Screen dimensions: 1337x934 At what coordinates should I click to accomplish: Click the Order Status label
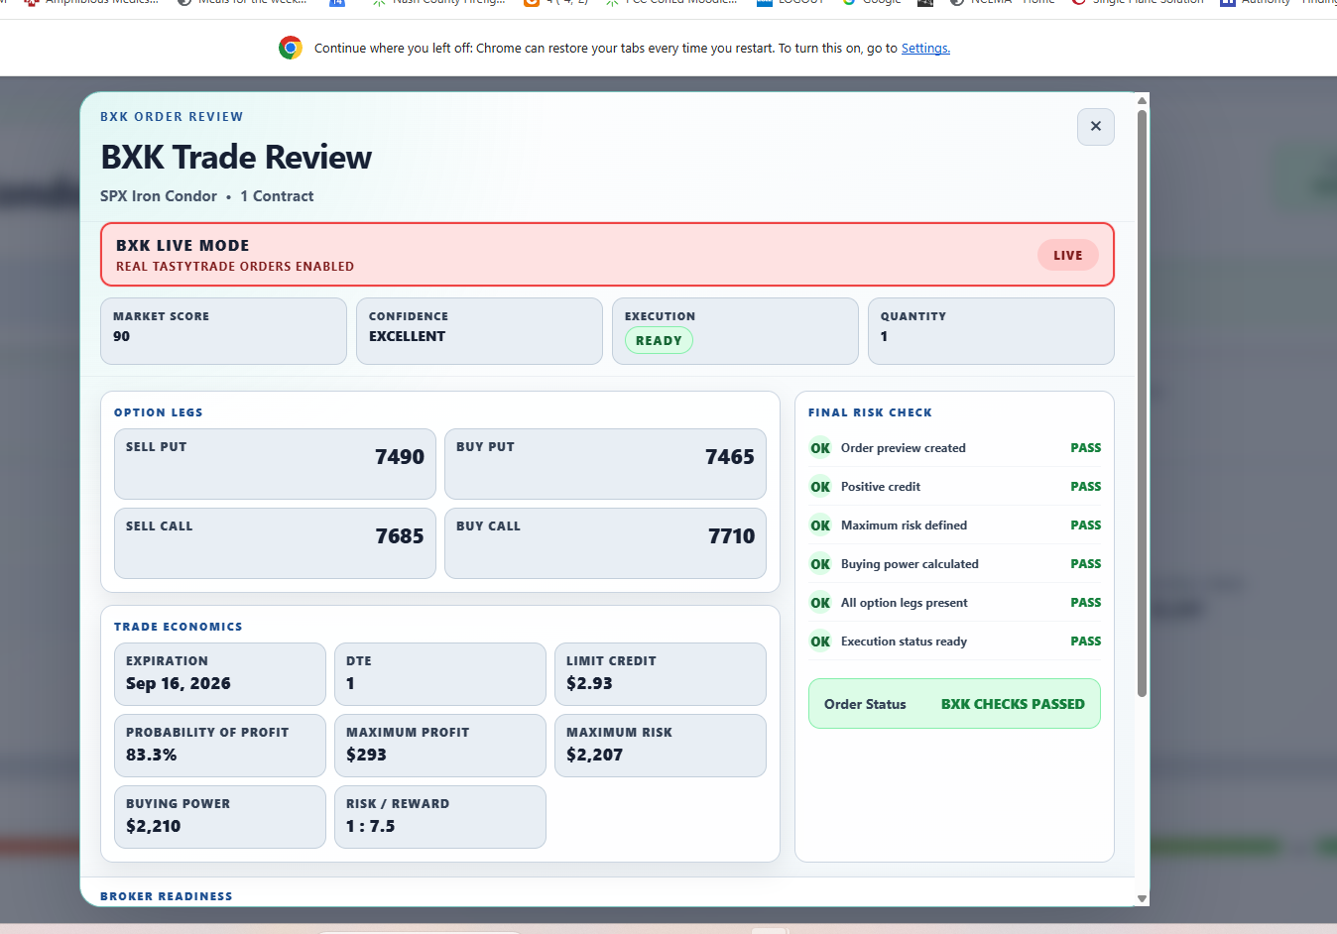click(x=865, y=704)
